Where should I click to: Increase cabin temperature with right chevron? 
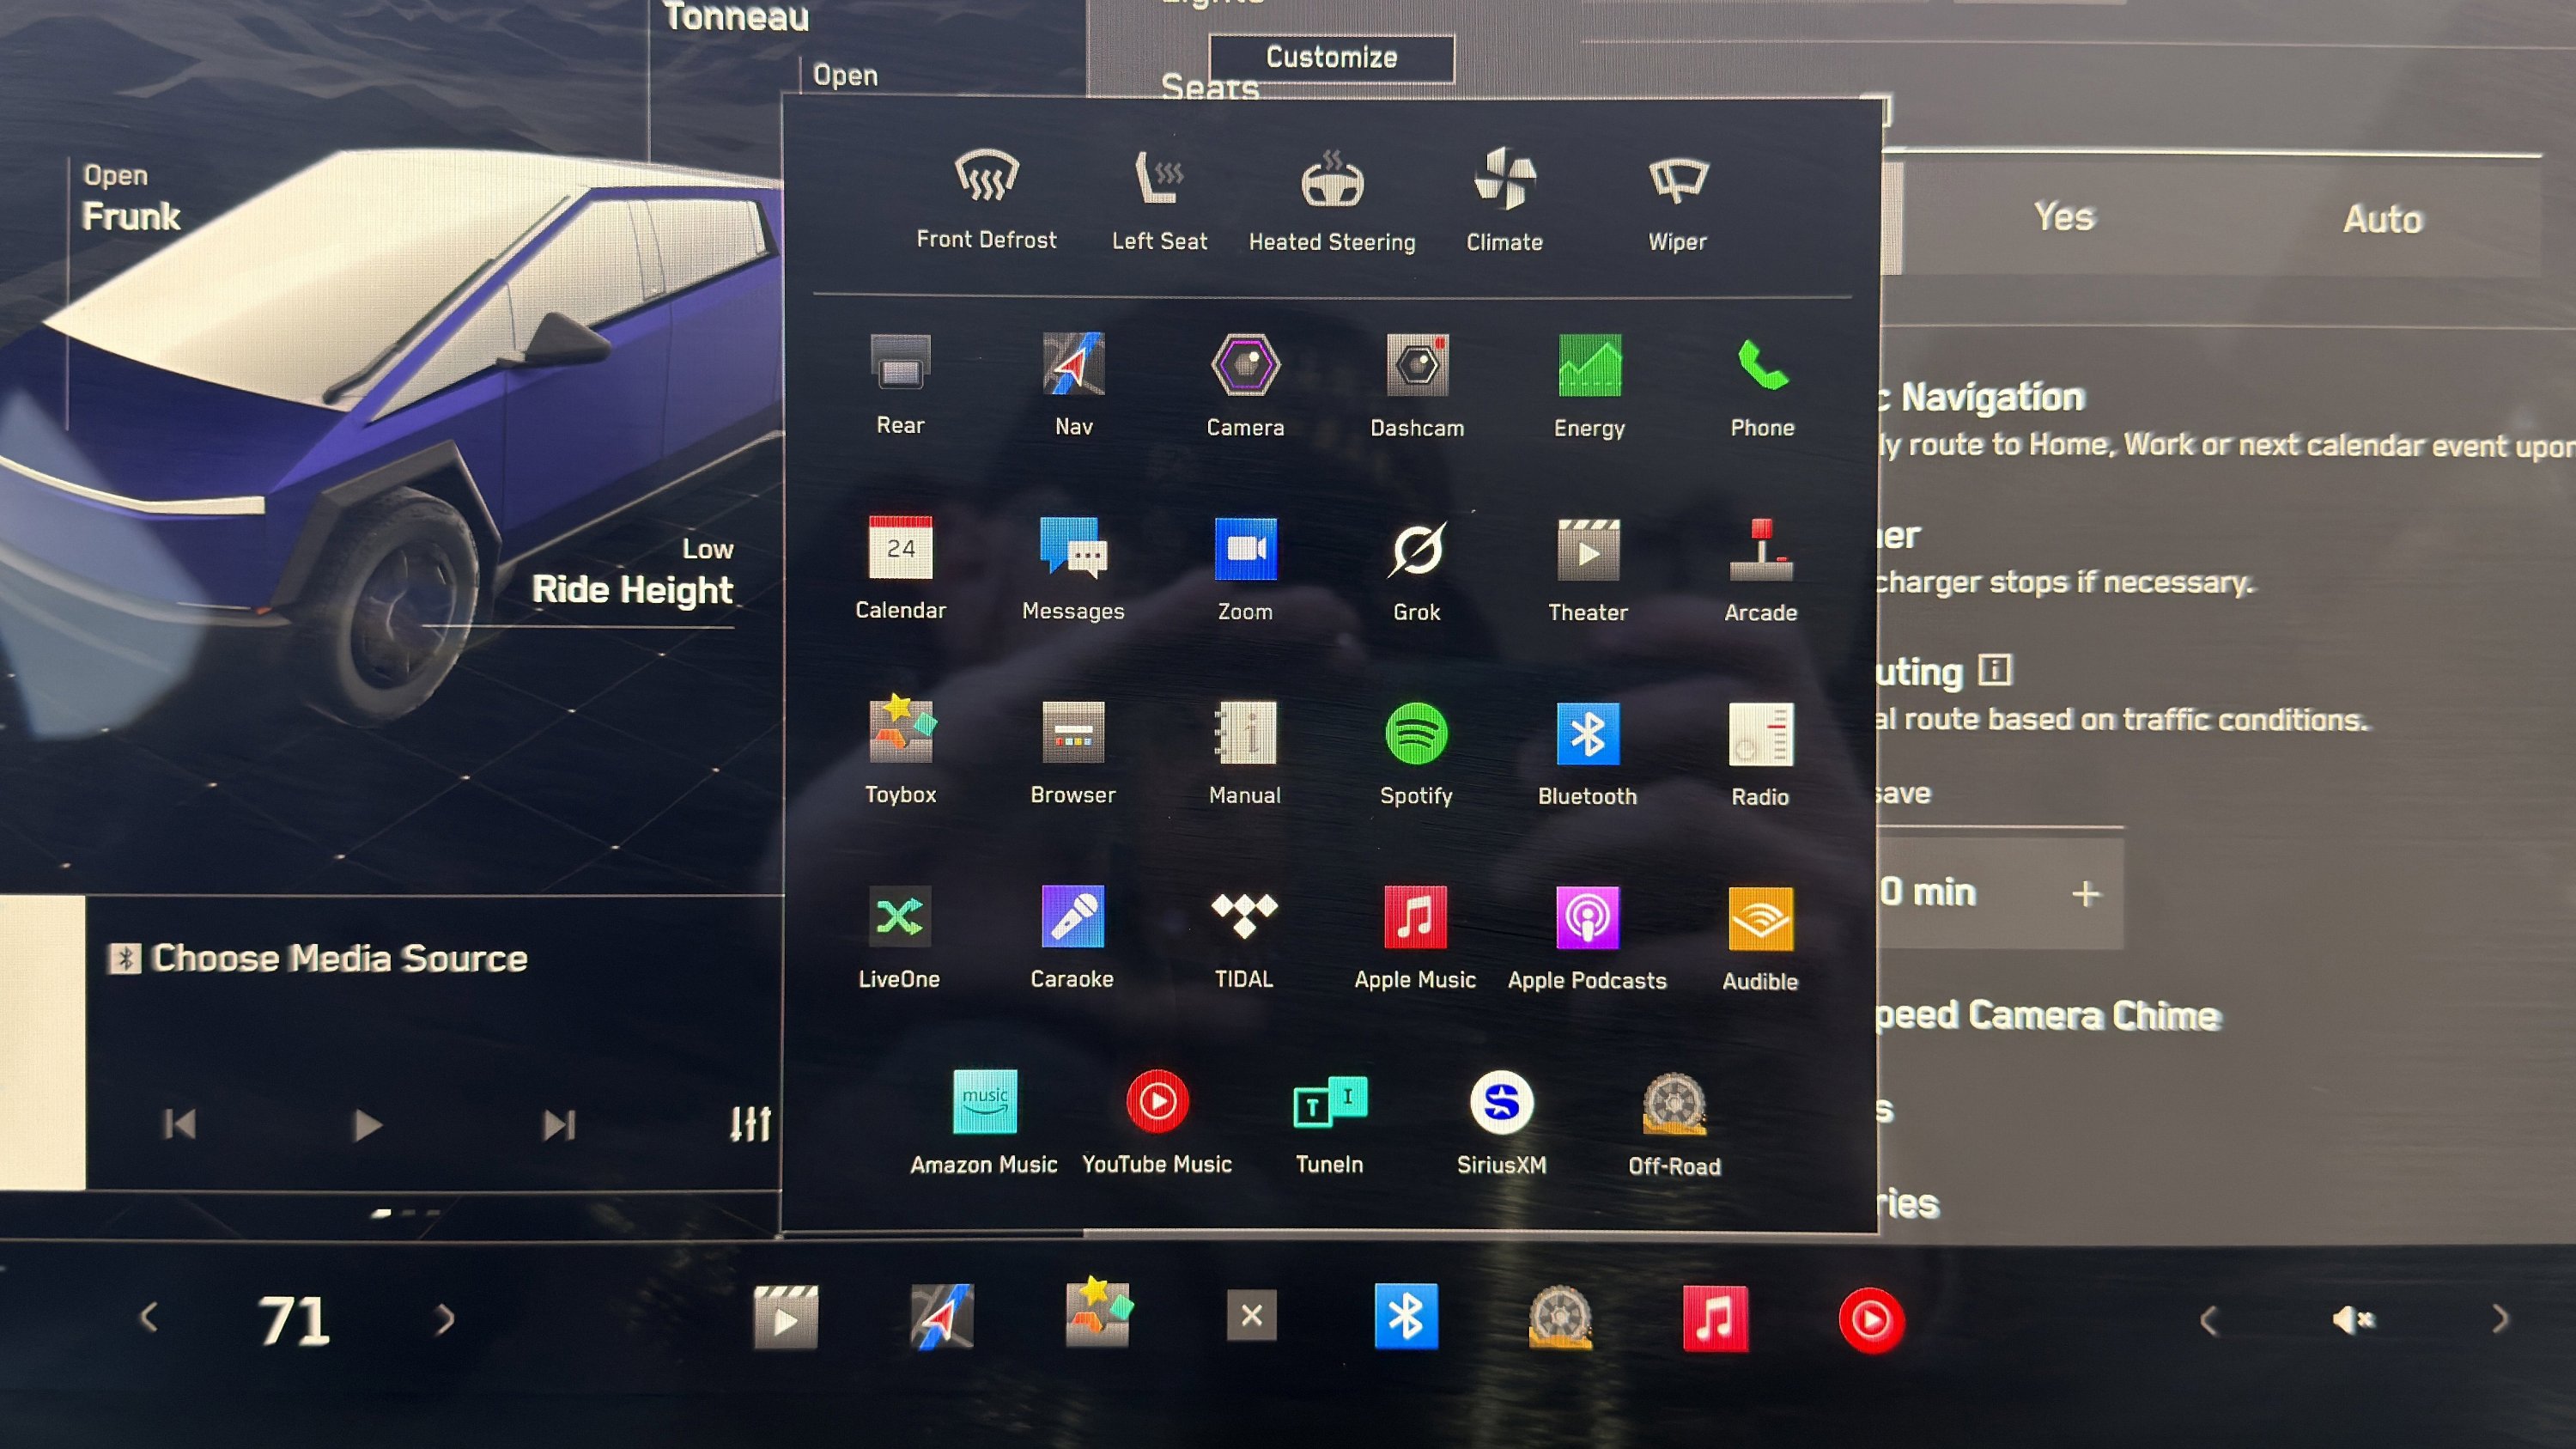[445, 1320]
